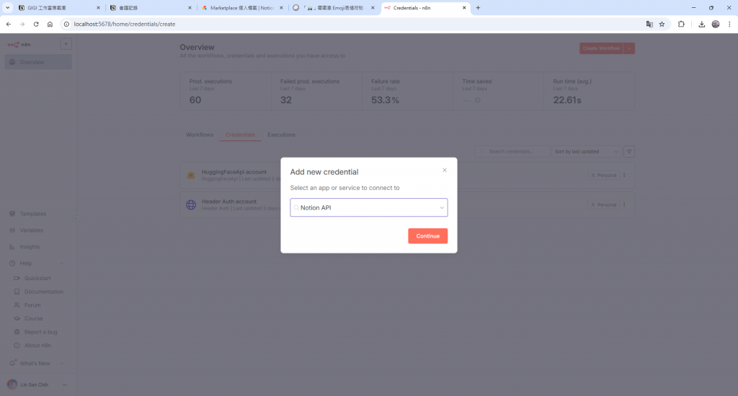
Task: Click the browser home icon
Action: [50, 24]
